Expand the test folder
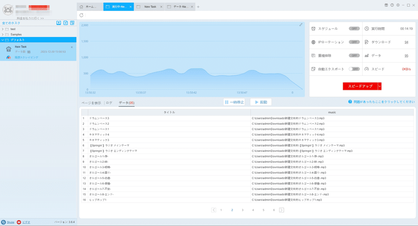This screenshot has width=418, height=226. (3, 29)
